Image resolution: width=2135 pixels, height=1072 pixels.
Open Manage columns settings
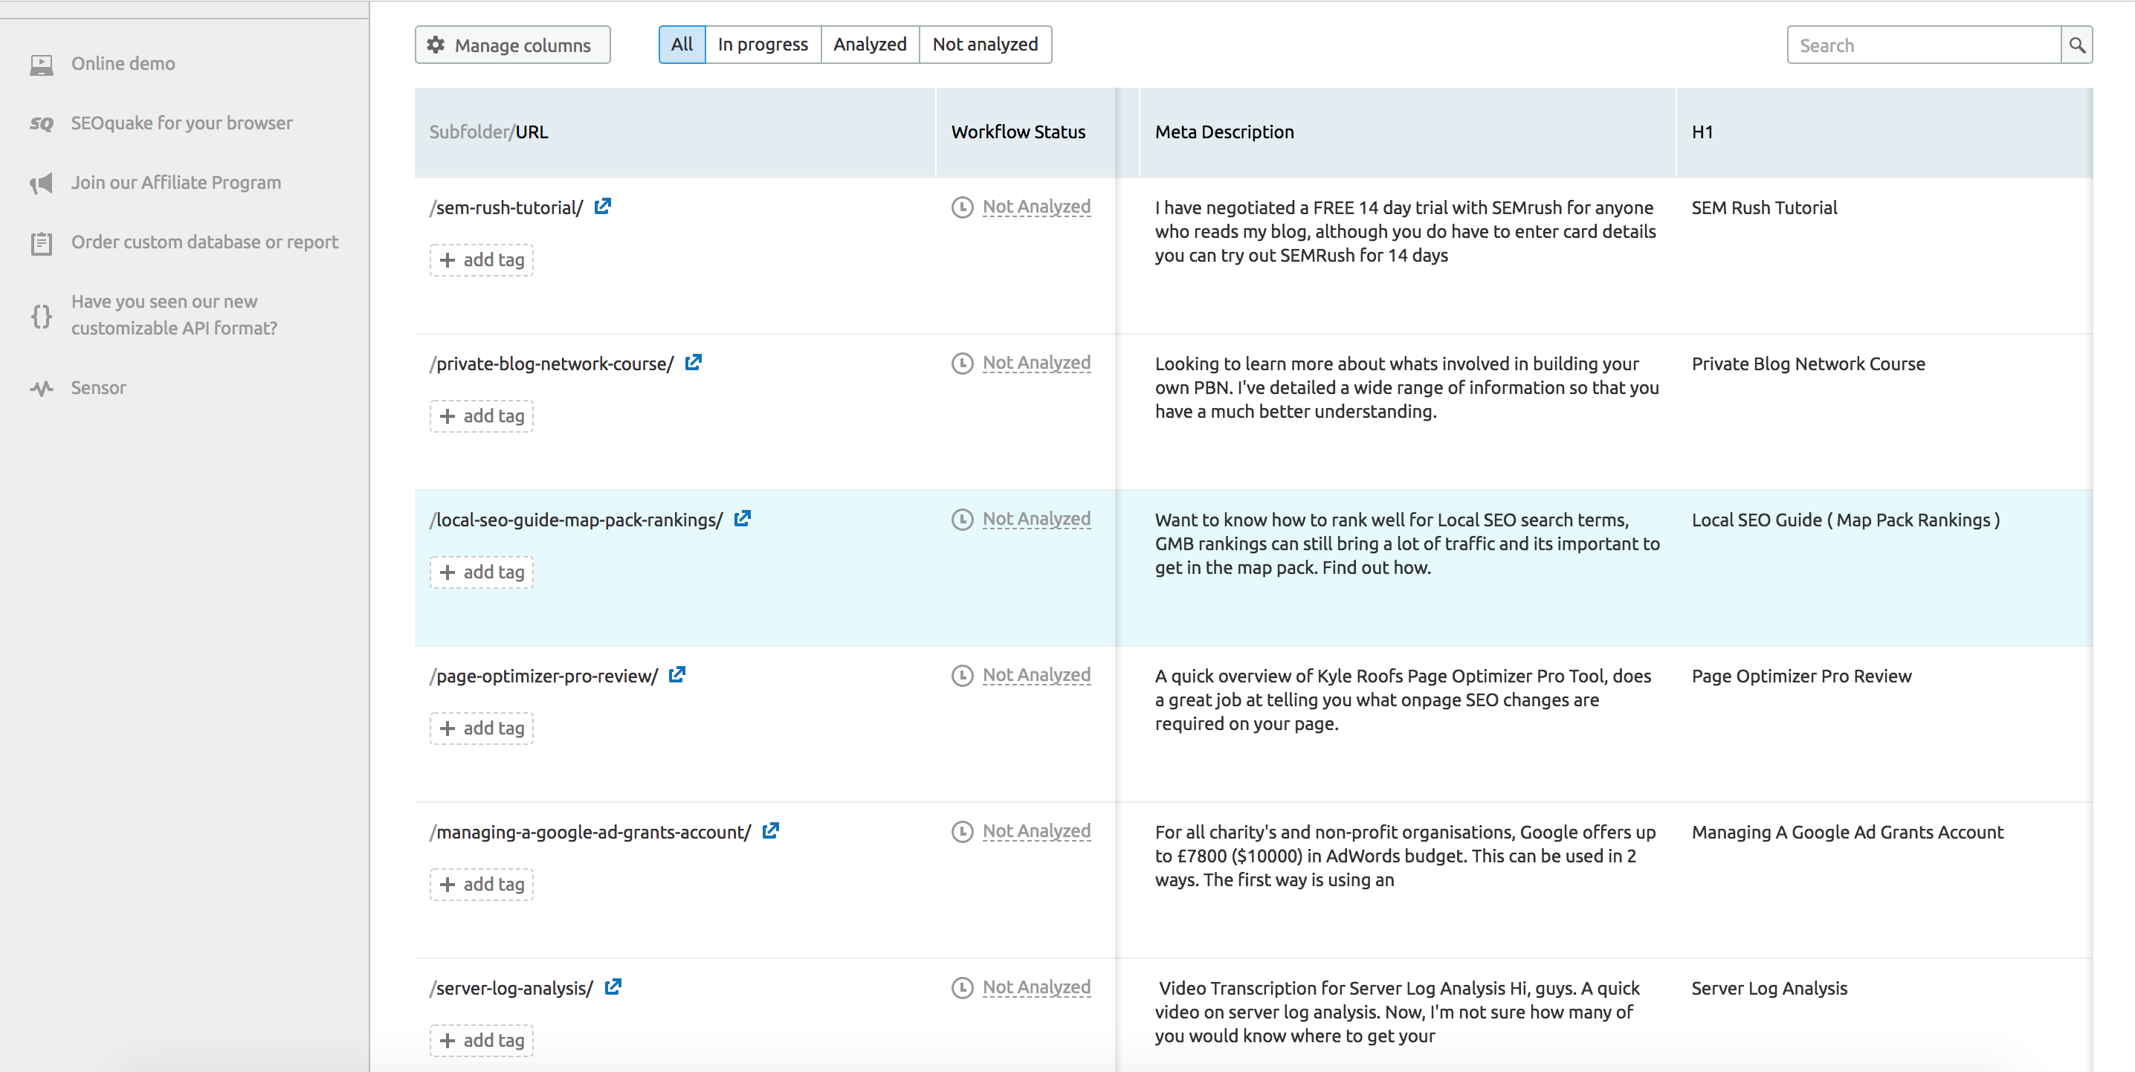(x=512, y=45)
